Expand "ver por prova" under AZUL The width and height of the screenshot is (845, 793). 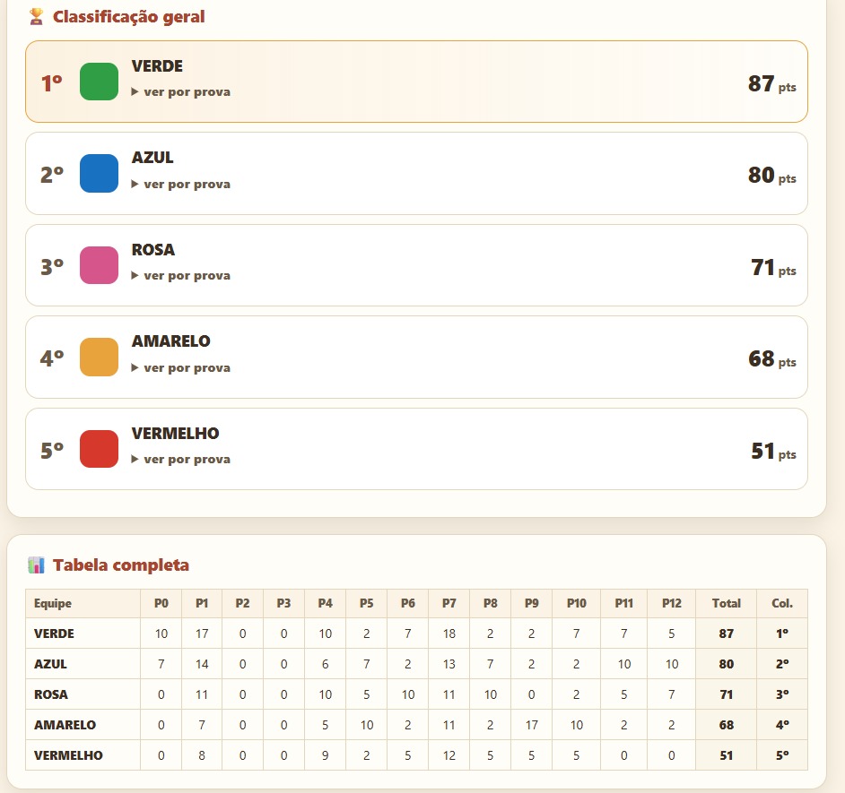click(x=181, y=184)
